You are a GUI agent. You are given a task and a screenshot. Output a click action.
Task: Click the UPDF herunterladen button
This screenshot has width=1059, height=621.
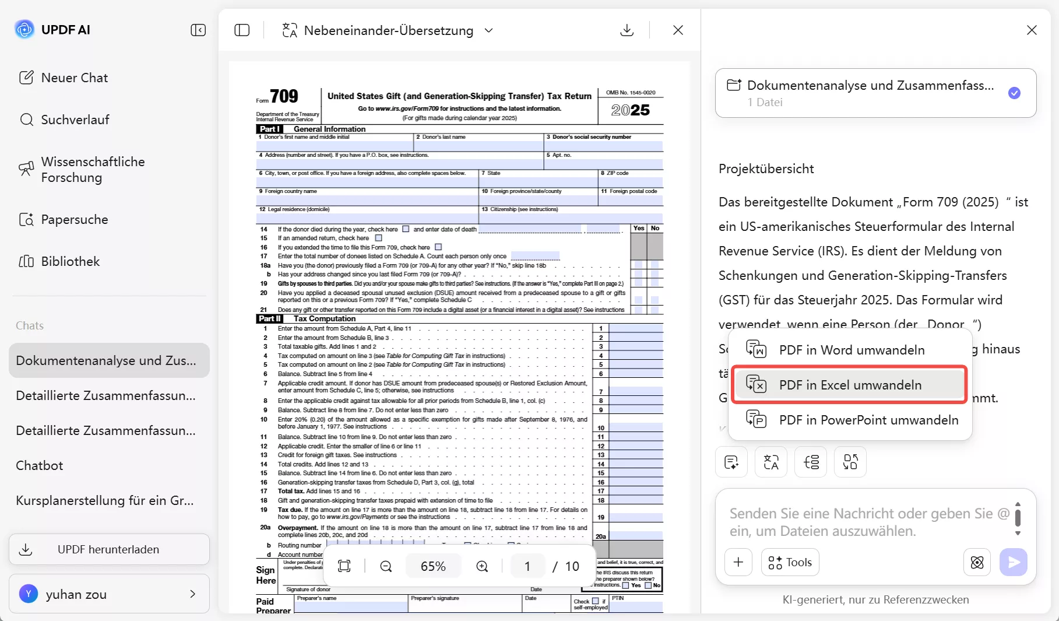click(x=108, y=549)
